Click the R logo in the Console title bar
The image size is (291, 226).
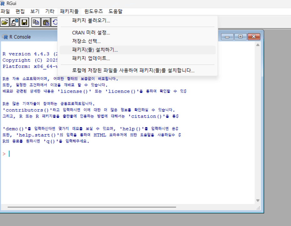pyautogui.click(x=5, y=37)
